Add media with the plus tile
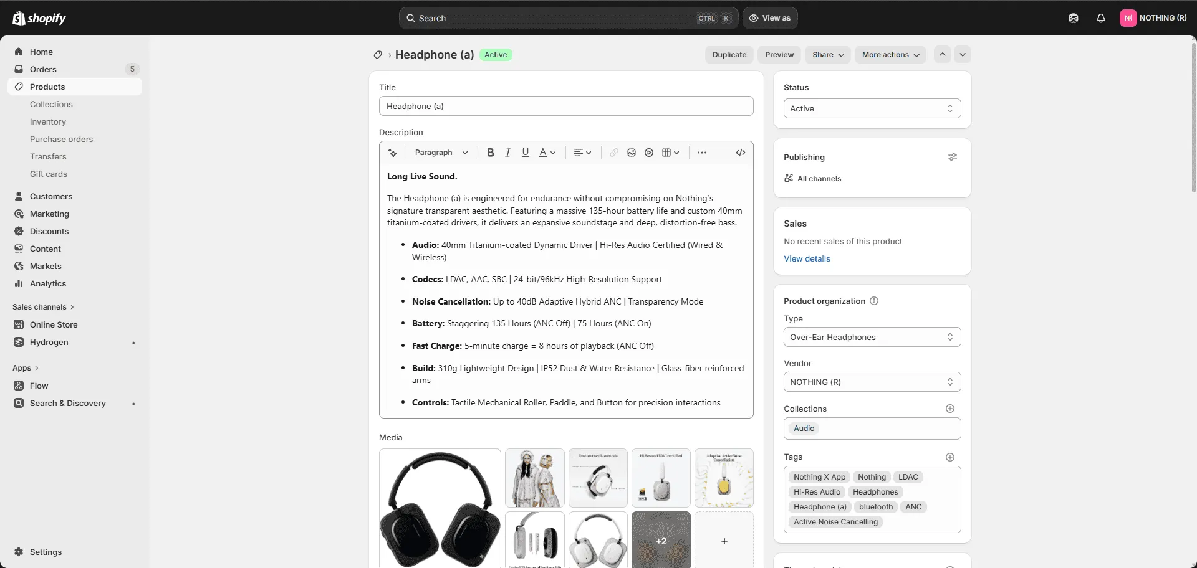Viewport: 1197px width, 568px height. click(724, 541)
